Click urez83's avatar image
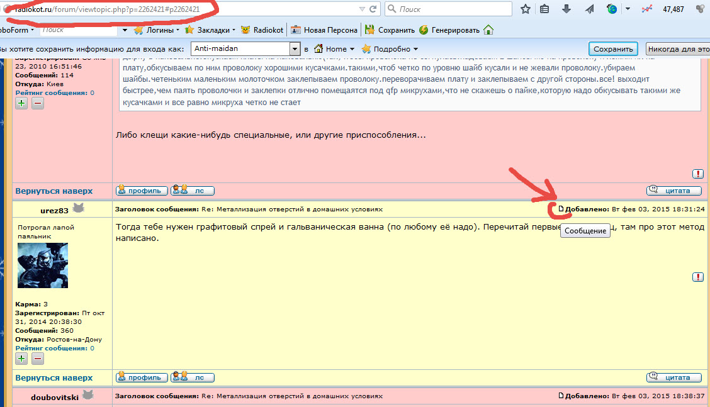This screenshot has height=407, width=710. (43, 265)
